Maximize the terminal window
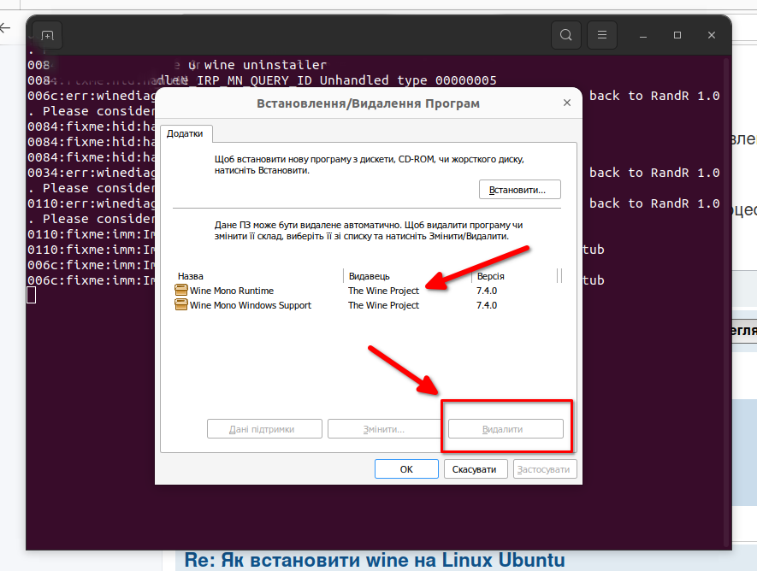The height and width of the screenshot is (571, 757). tap(677, 35)
